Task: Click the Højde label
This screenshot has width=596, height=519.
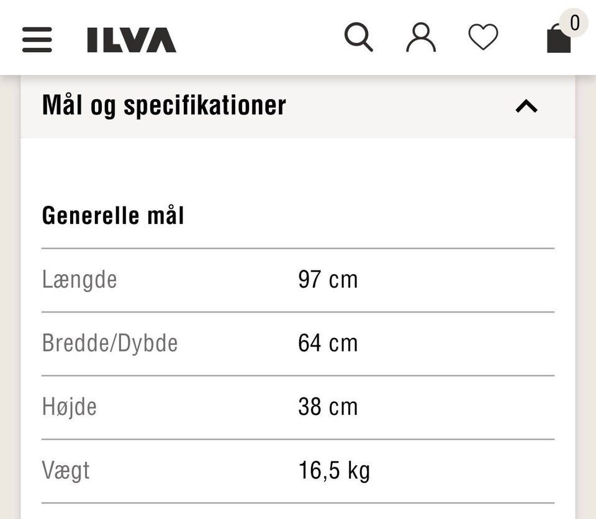Action: point(70,407)
